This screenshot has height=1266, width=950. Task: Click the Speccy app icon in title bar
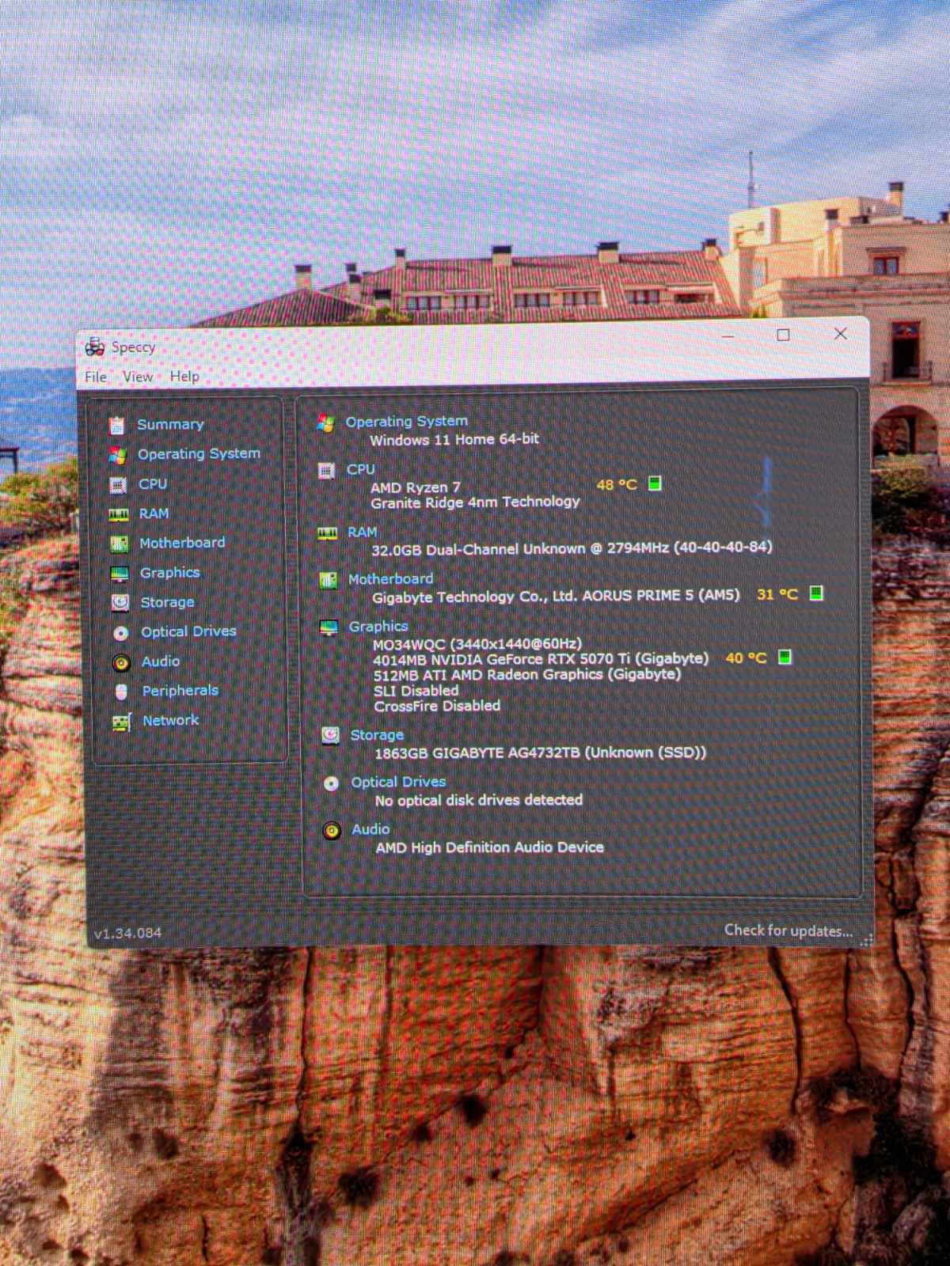[95, 347]
